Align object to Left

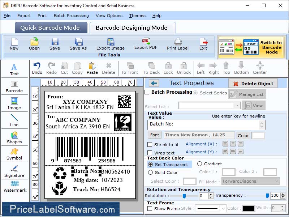(x=200, y=68)
